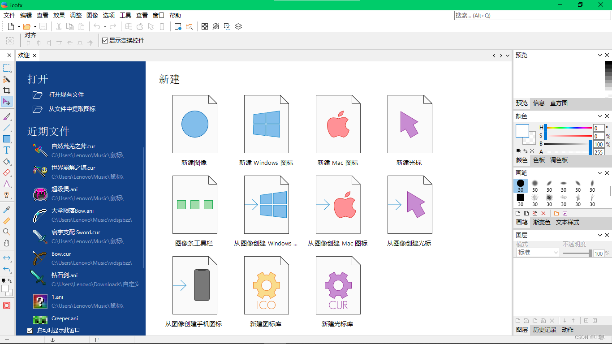
Task: Toggle the checkerboard transparency grid icon
Action: 205,26
